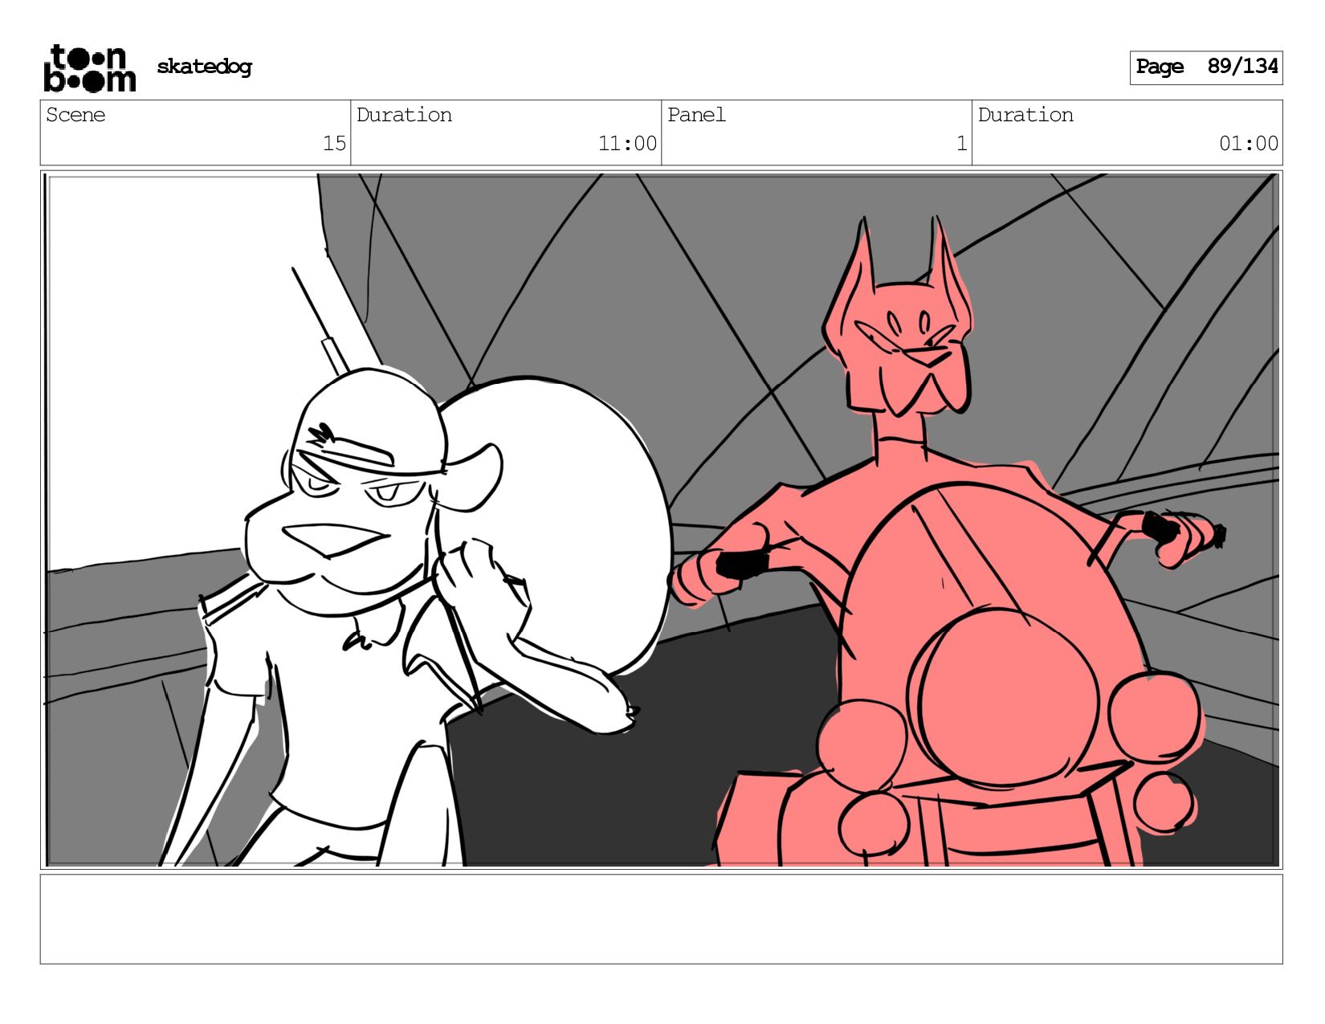Click the empty notes box below the panel
1325x1024 pixels.
[x=661, y=920]
